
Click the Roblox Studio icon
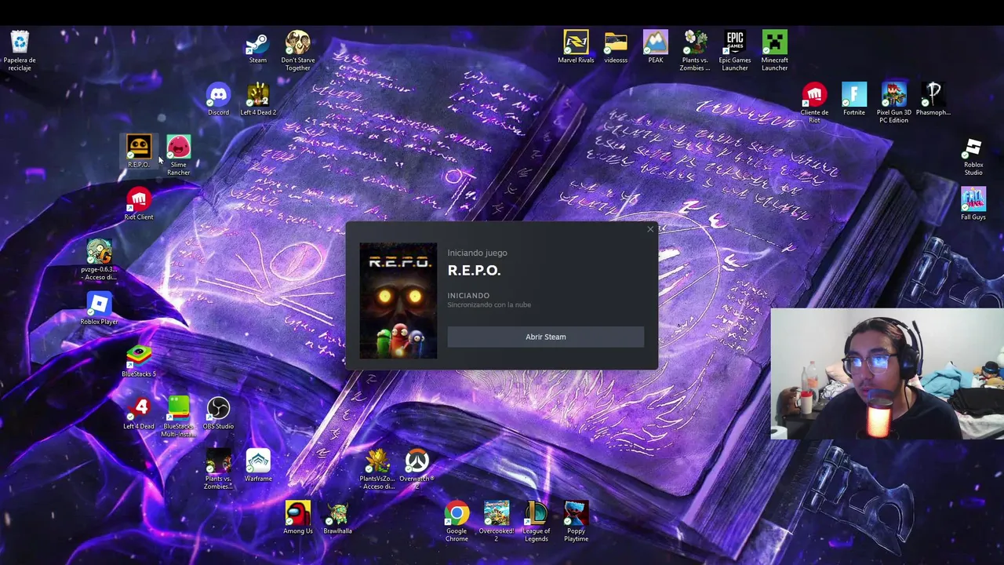click(973, 156)
